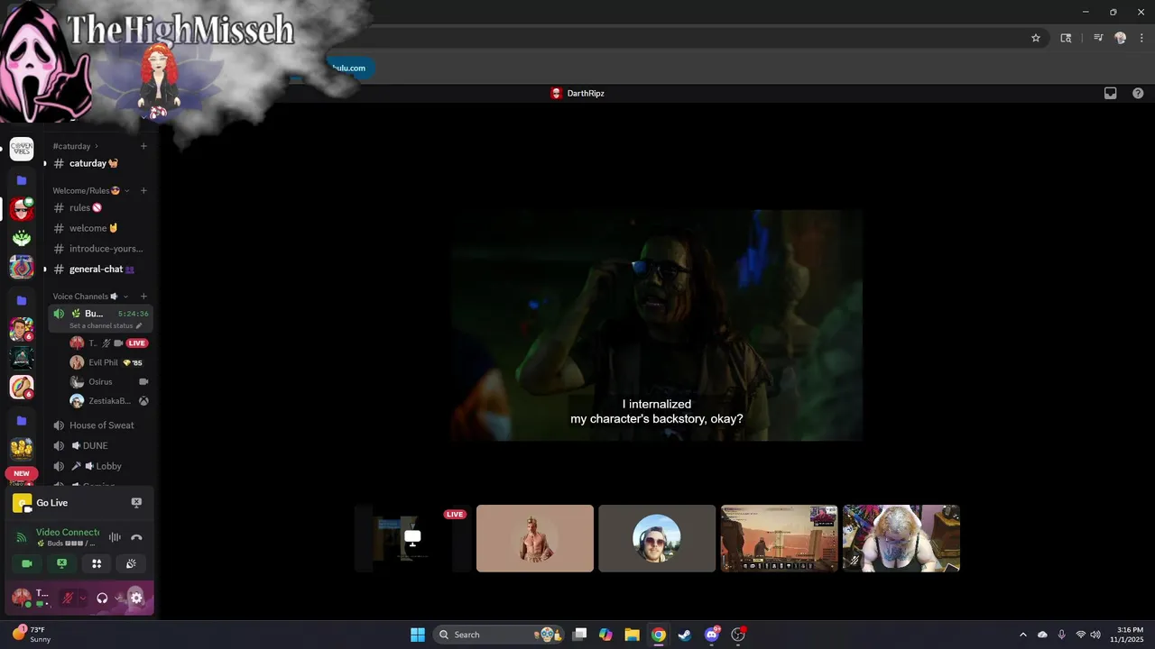Add a channel to Welcome/Rules category
This screenshot has width=1155, height=649.
(x=143, y=190)
